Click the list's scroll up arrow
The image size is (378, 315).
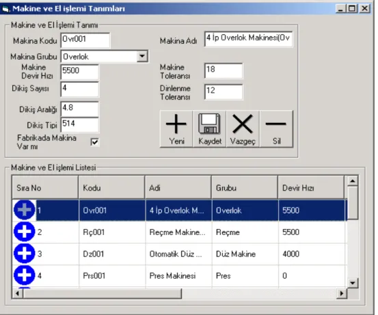353,181
